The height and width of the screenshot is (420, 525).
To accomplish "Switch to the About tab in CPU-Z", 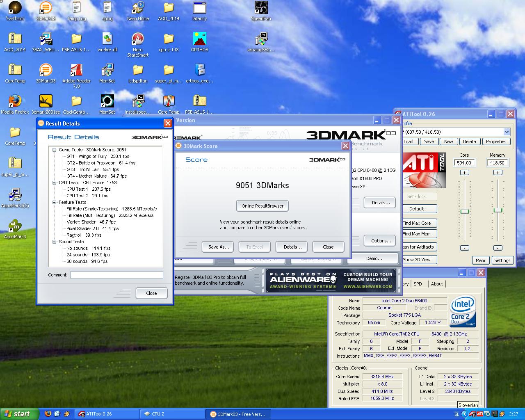I will coord(437,284).
